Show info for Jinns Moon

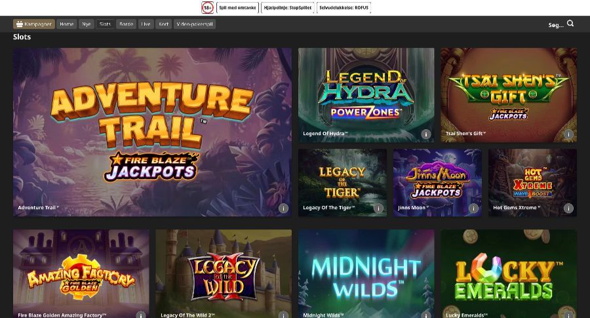[474, 208]
